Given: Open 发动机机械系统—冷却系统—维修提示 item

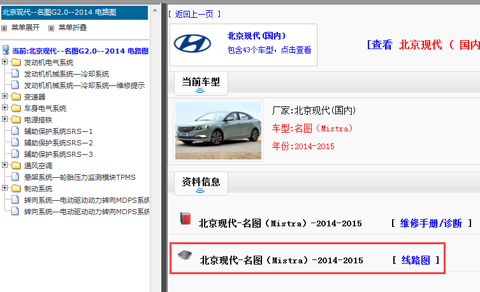Looking at the screenshot, I should (x=84, y=85).
